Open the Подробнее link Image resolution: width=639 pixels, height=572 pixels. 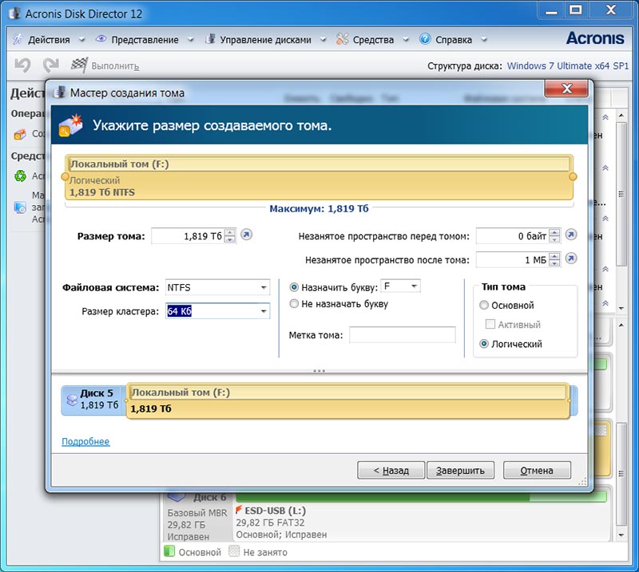(x=85, y=441)
